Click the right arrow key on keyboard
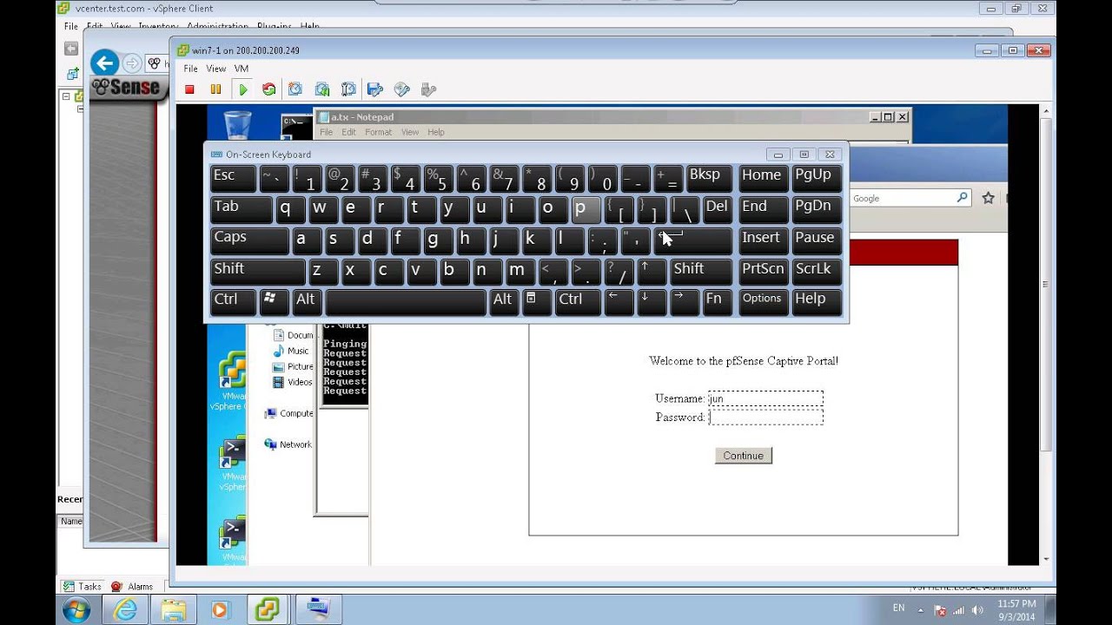This screenshot has height=625, width=1112. (684, 302)
